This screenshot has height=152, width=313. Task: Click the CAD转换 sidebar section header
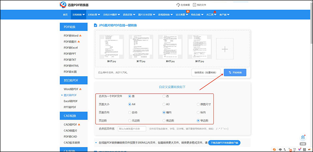click(73, 116)
